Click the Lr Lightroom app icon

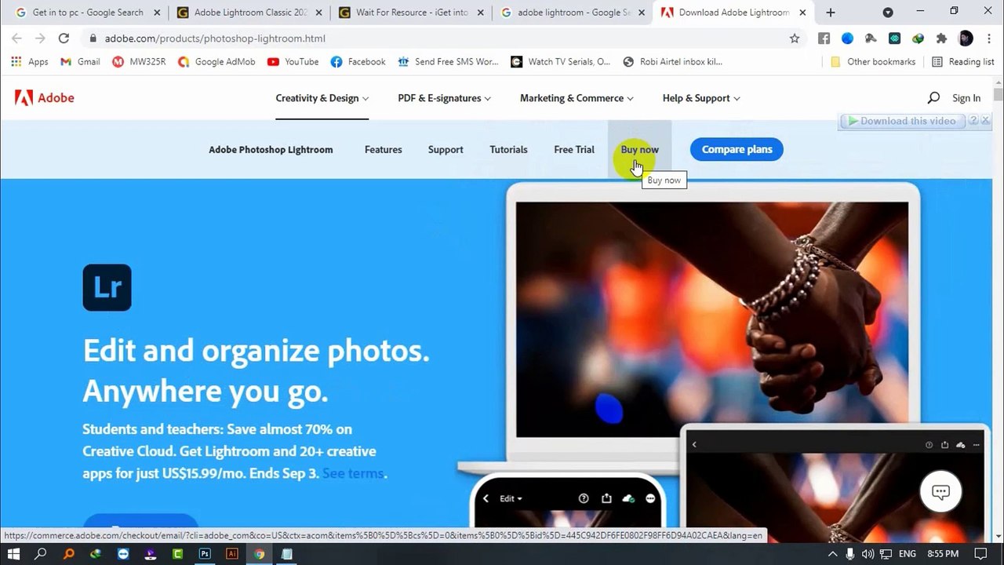[x=107, y=287]
